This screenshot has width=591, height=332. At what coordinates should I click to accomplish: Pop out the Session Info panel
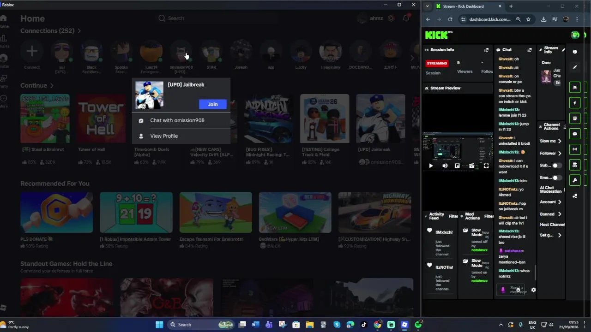486,50
